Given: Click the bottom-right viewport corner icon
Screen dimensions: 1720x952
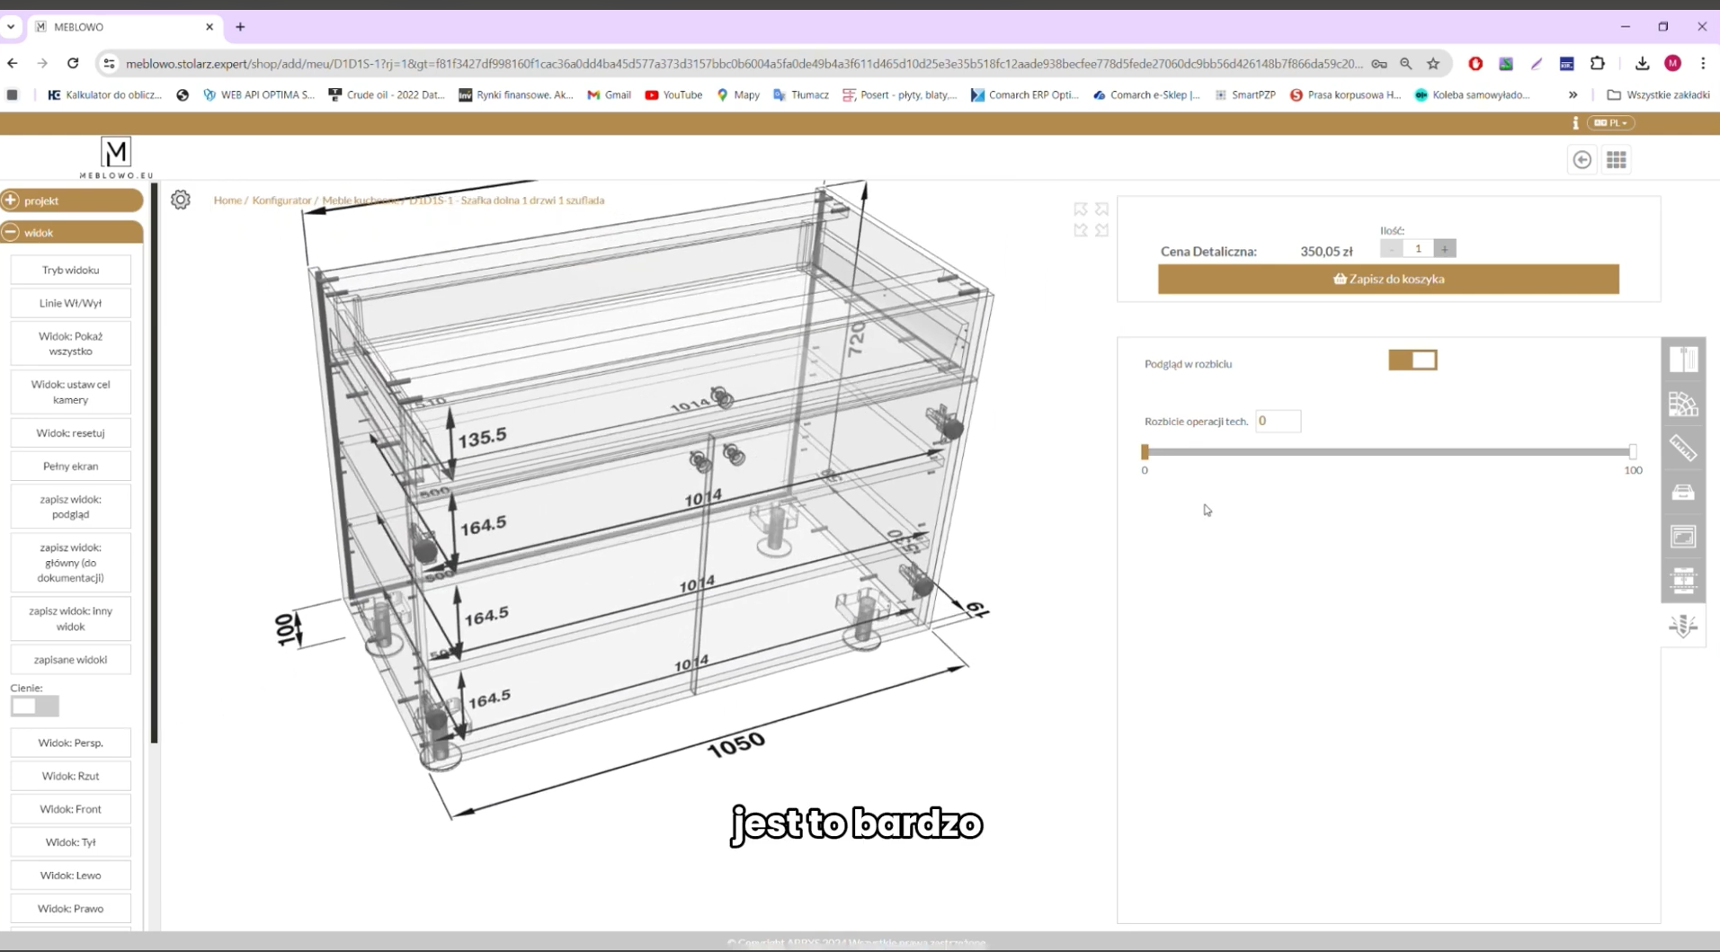Looking at the screenshot, I should (x=1101, y=230).
